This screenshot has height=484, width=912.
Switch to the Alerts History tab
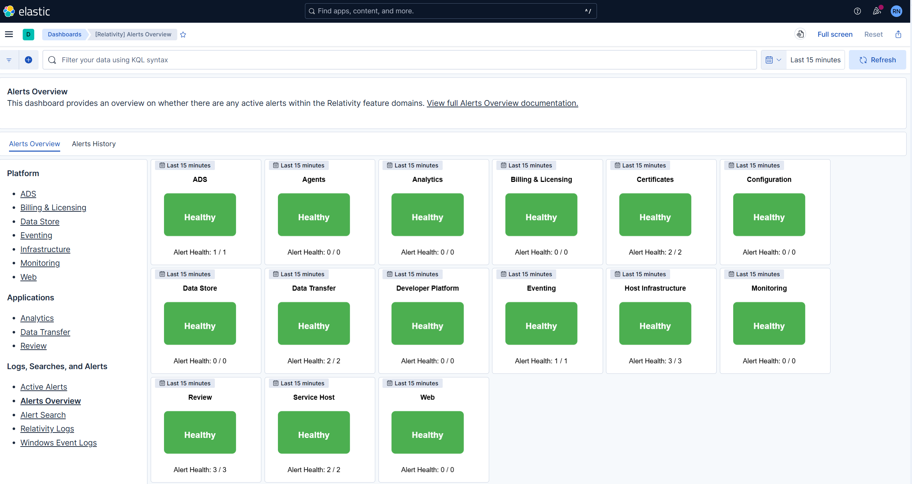(94, 144)
